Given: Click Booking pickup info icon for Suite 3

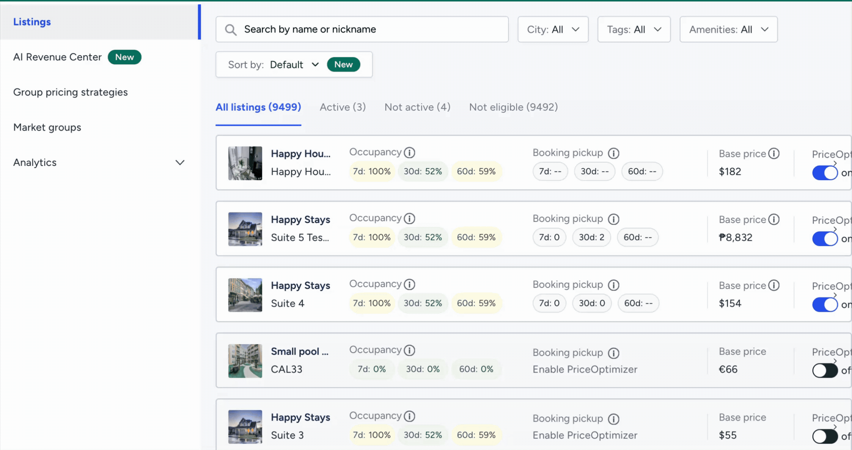Looking at the screenshot, I should click(613, 419).
